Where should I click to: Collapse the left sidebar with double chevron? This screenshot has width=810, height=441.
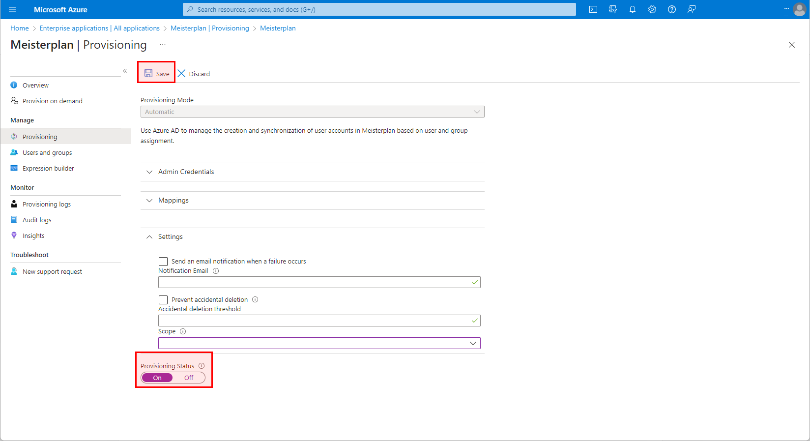pos(125,71)
